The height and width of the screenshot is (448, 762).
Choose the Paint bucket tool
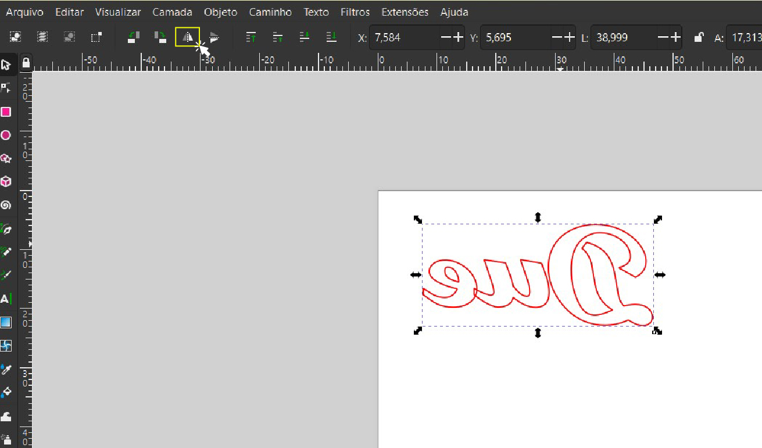[x=6, y=392]
